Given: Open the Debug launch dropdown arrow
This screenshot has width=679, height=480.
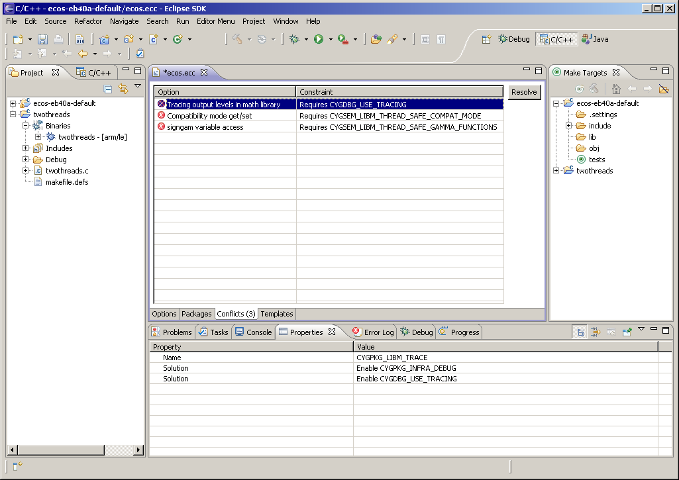Looking at the screenshot, I should pos(306,39).
